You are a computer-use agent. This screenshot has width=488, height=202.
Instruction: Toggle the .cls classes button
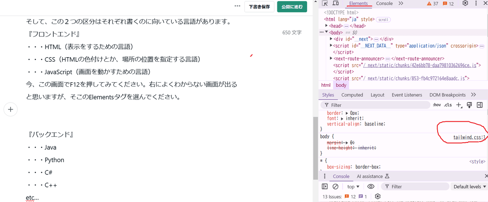[448, 105]
